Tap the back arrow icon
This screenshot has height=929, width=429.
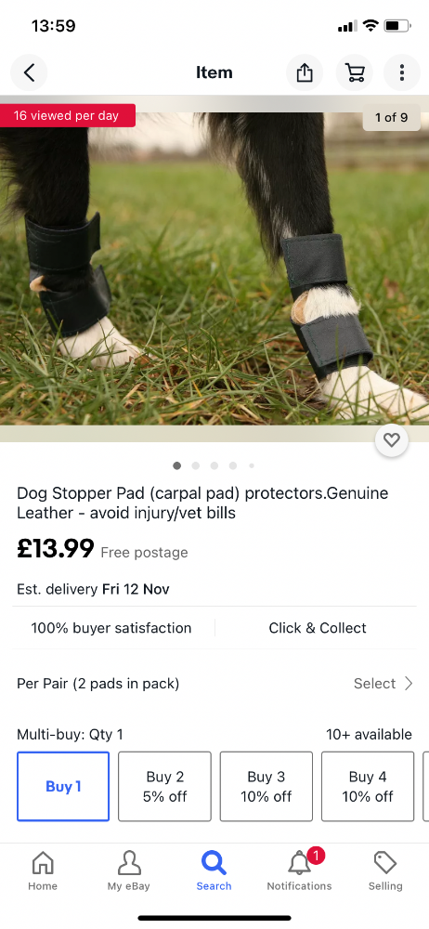(x=29, y=72)
